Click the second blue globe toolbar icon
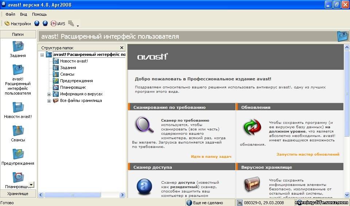350x206 pixels. [45, 23]
